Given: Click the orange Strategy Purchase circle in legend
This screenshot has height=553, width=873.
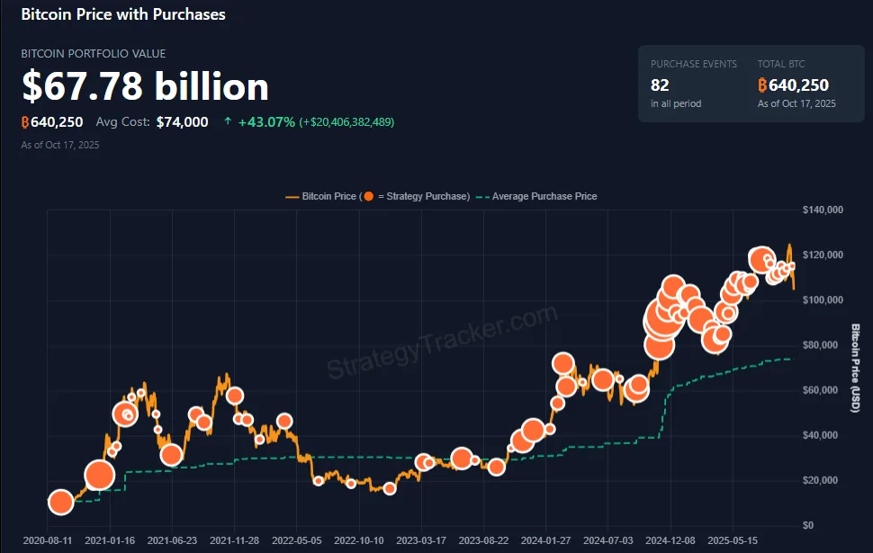Looking at the screenshot, I should click(x=369, y=196).
